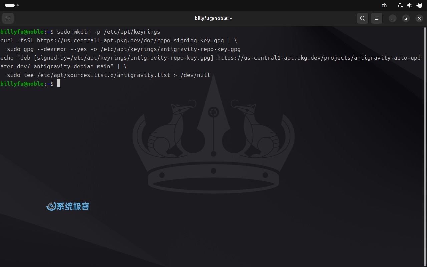Restore down the terminal window
This screenshot has width=427, height=267.
point(406,18)
